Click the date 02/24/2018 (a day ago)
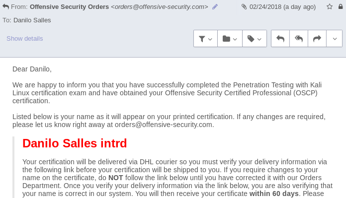 pyautogui.click(x=282, y=7)
